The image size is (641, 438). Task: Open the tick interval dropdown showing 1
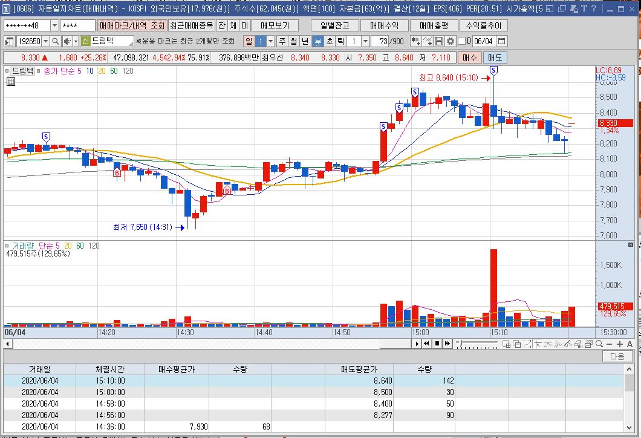pyautogui.click(x=365, y=42)
